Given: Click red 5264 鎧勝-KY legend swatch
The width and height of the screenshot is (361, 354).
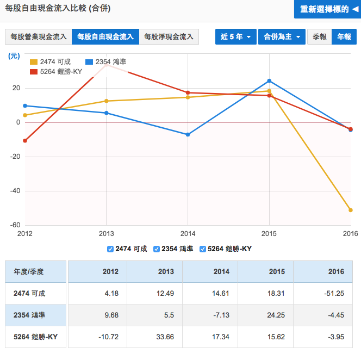Looking at the screenshot, I should (34, 71).
